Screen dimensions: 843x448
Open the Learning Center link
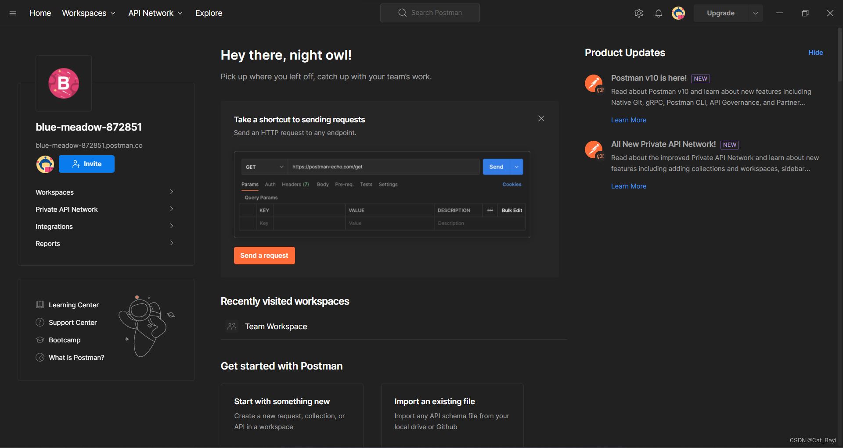click(x=74, y=305)
